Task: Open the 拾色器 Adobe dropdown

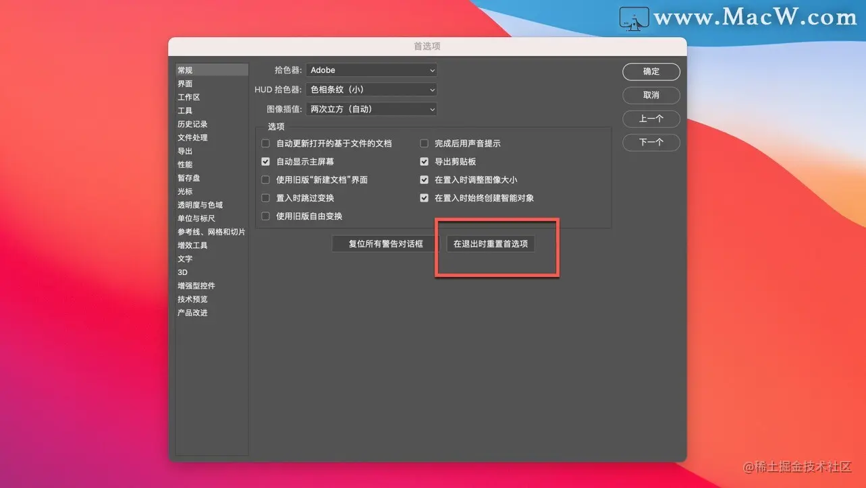Action: [x=371, y=70]
